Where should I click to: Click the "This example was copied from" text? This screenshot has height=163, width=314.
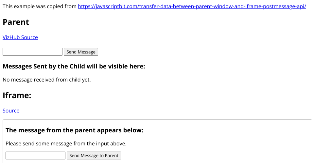[x=39, y=7]
